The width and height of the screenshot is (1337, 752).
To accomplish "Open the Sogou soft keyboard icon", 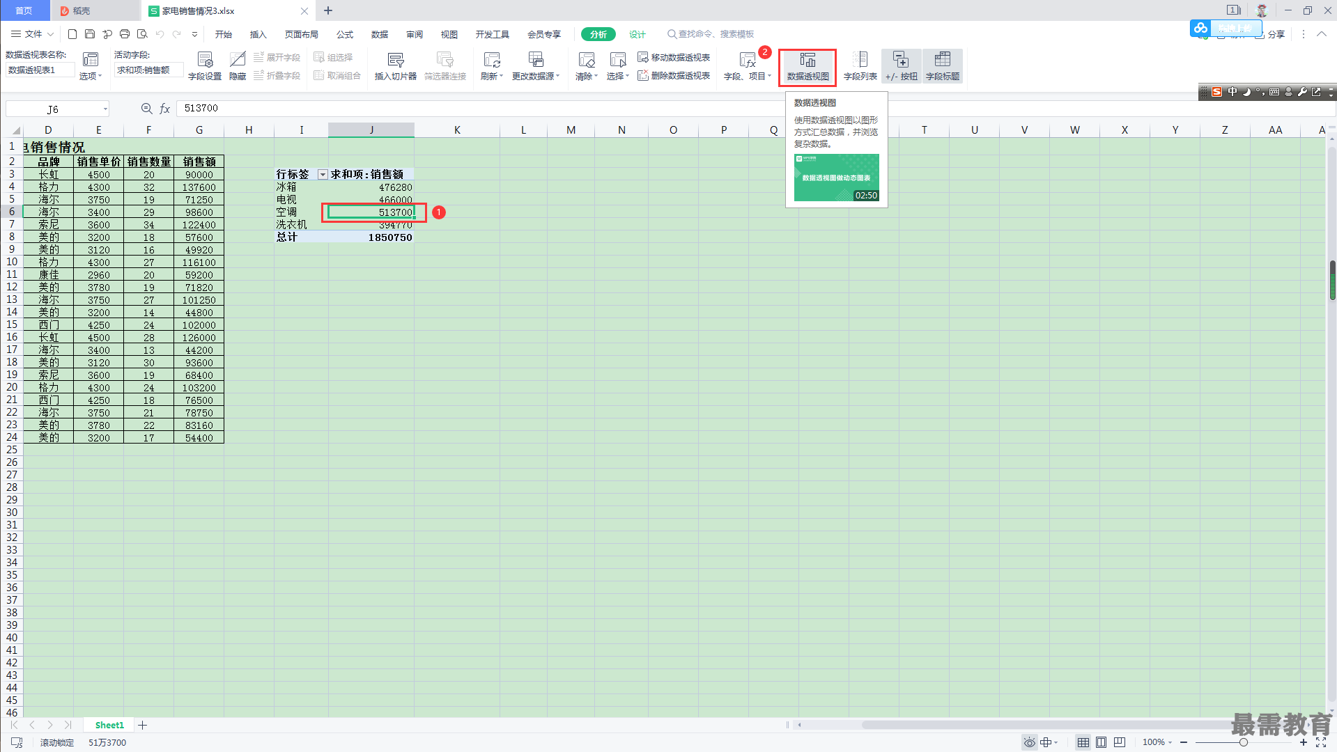I will (1274, 92).
